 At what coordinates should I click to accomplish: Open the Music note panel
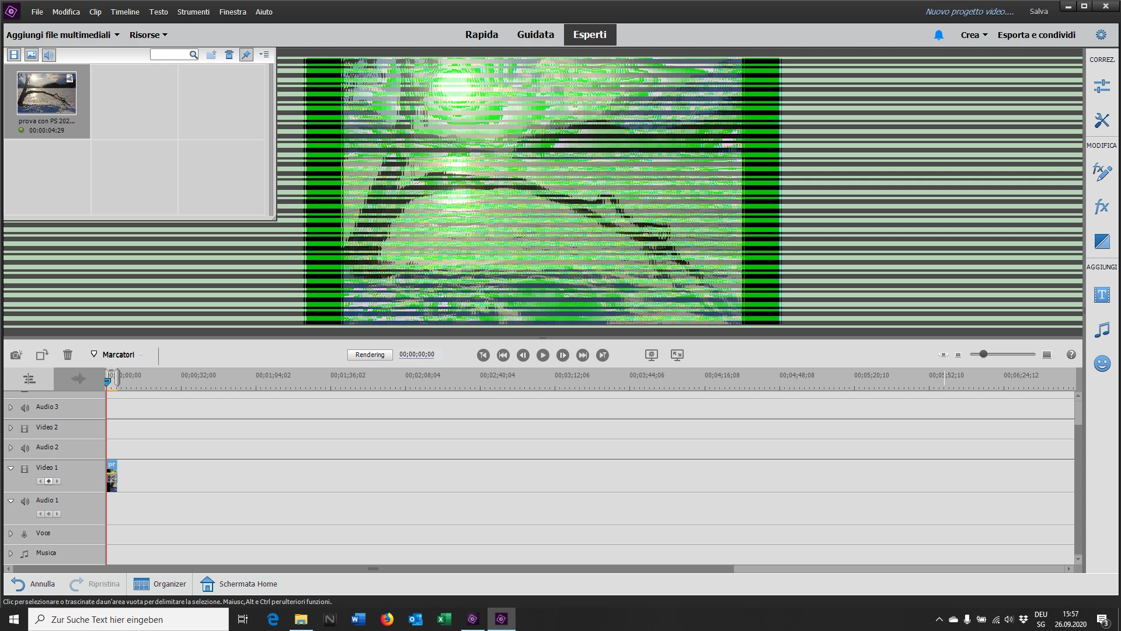[x=1101, y=330]
